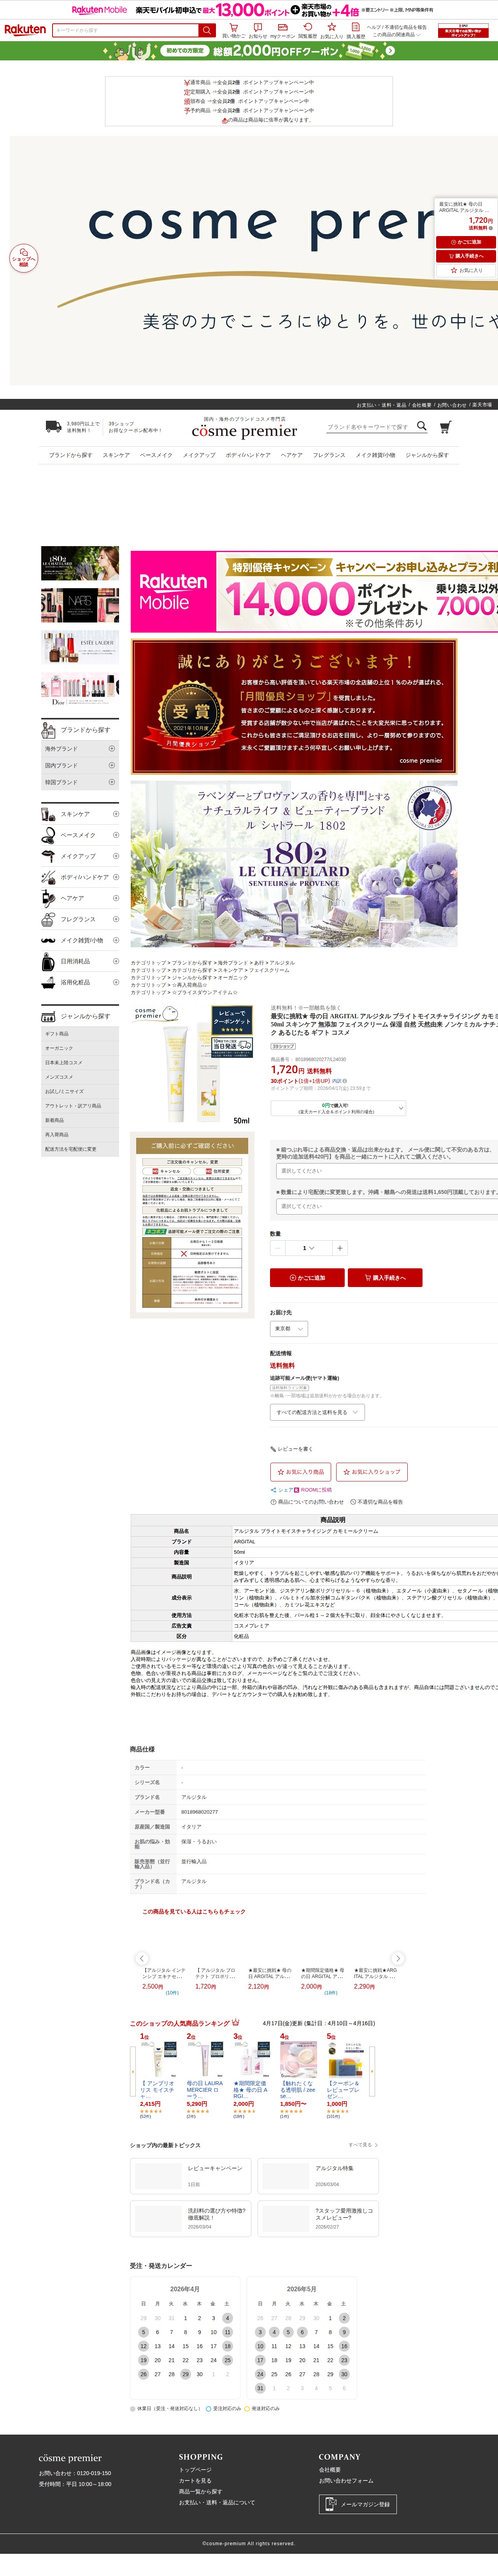The image size is (498, 2576).
Task: Click the Rakuten header search field
Action: point(126,30)
